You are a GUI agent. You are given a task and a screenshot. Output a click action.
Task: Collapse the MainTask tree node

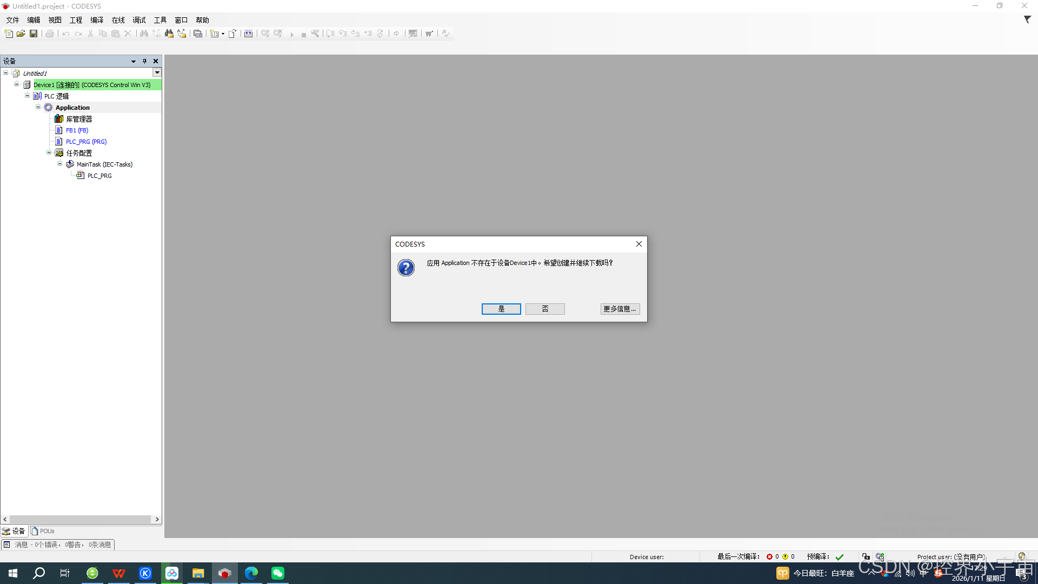tap(60, 164)
